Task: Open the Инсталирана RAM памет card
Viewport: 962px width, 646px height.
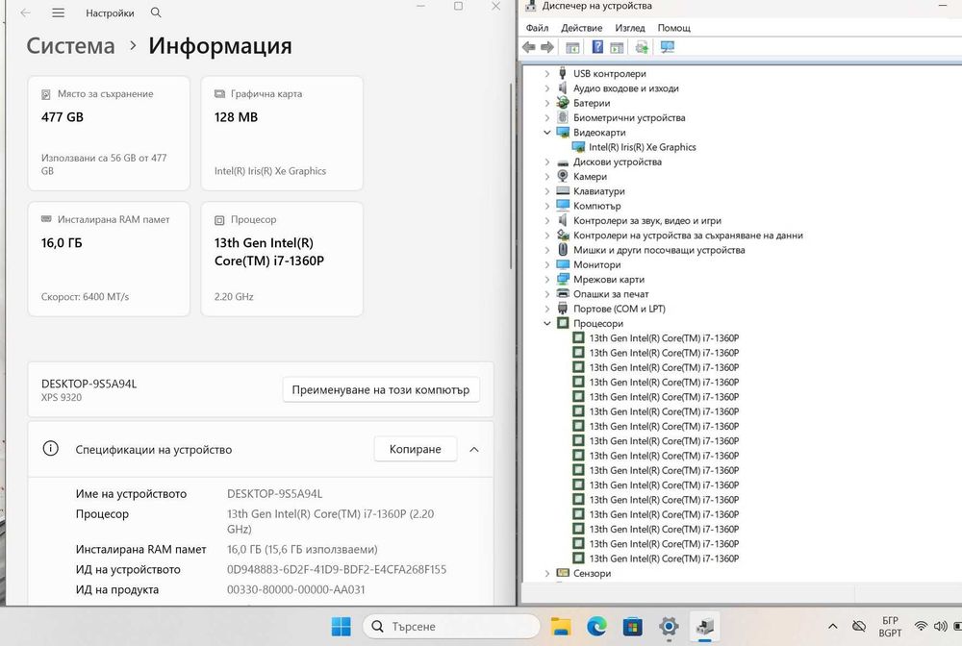Action: point(109,260)
